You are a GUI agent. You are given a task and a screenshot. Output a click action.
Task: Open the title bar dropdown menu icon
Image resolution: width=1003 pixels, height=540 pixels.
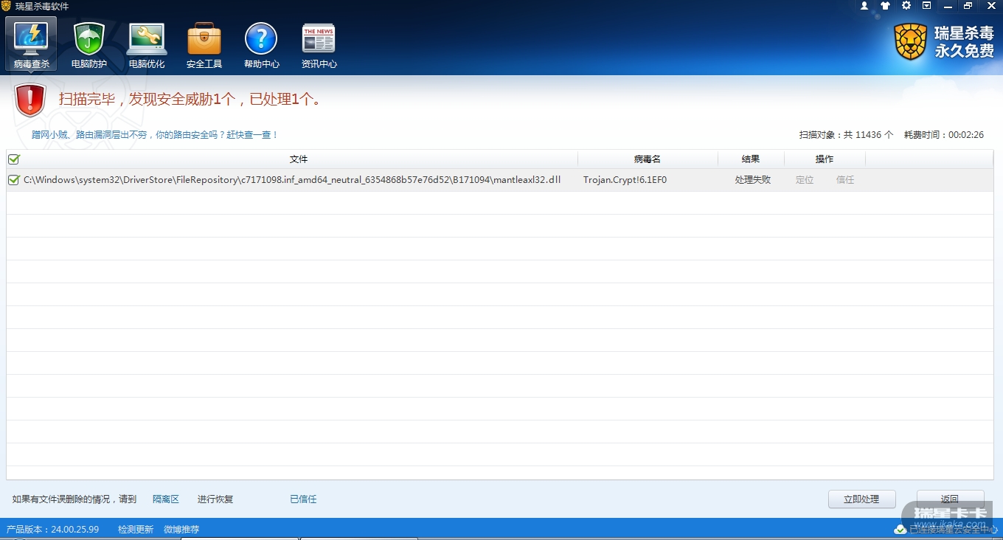coord(927,6)
